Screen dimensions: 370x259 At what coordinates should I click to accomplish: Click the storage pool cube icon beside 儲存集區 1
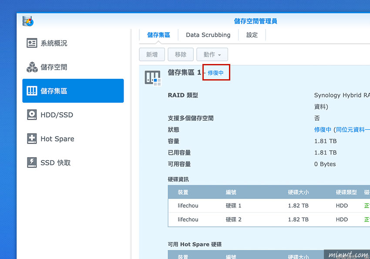[153, 77]
